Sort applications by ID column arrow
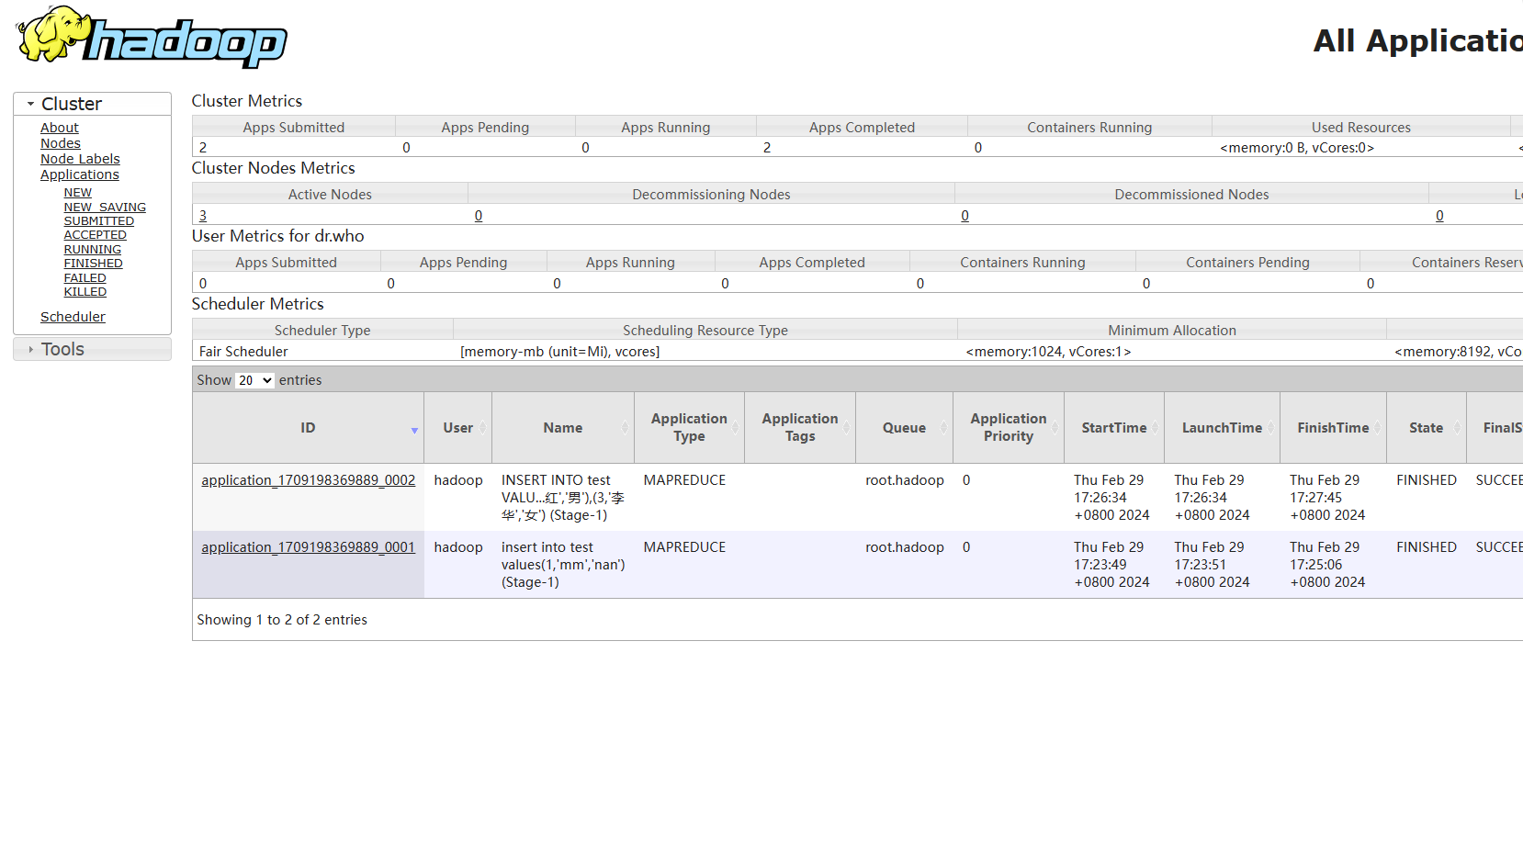 pyautogui.click(x=414, y=430)
